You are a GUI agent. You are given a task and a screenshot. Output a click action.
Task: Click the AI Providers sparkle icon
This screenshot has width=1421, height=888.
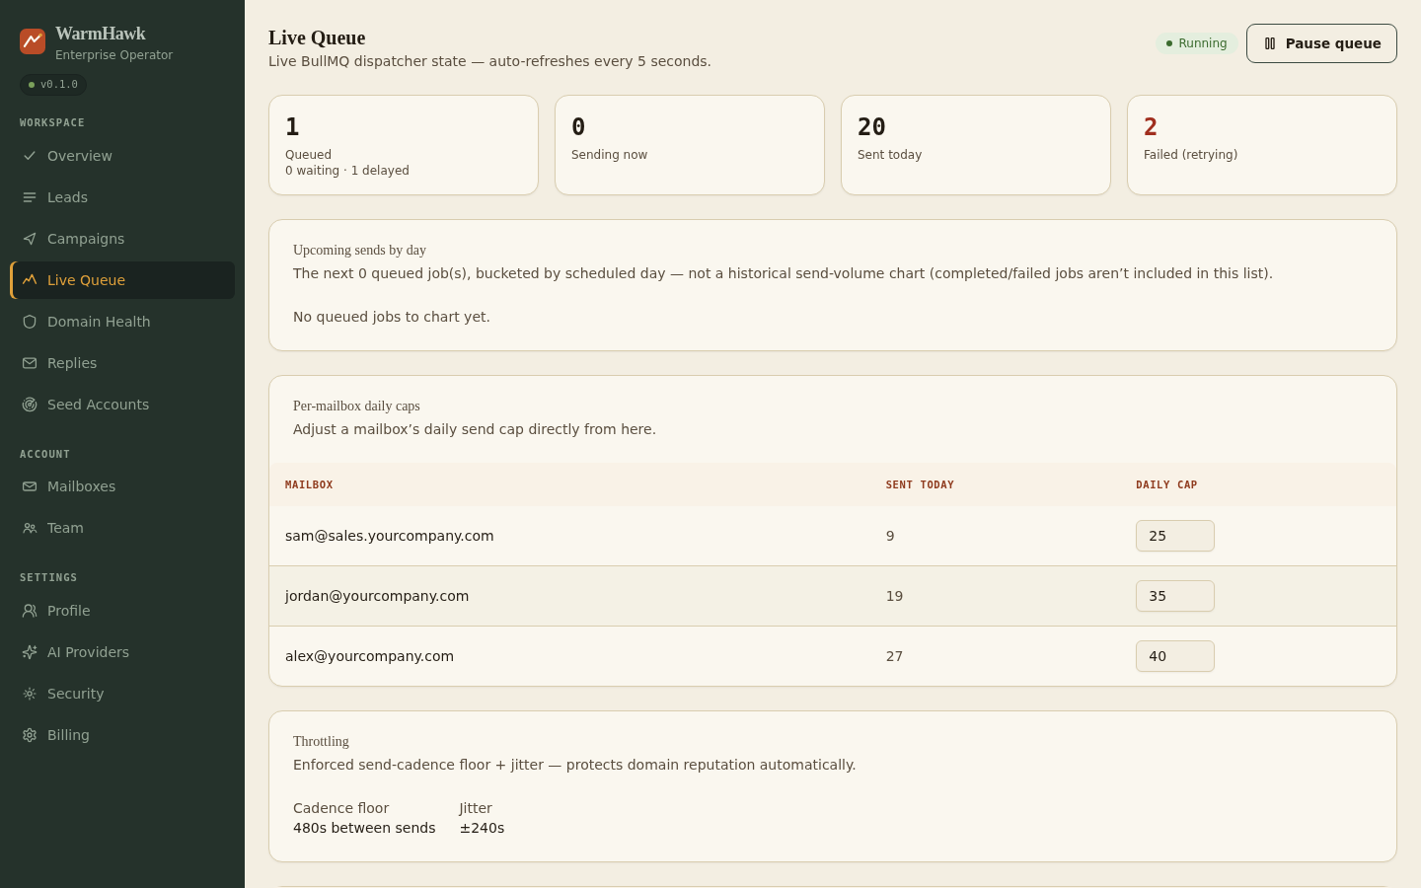(x=30, y=652)
